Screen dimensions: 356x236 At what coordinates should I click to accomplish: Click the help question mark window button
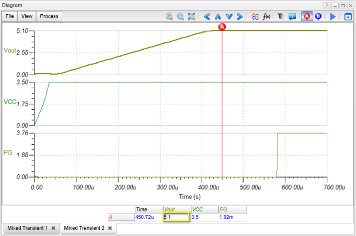[x=327, y=5]
